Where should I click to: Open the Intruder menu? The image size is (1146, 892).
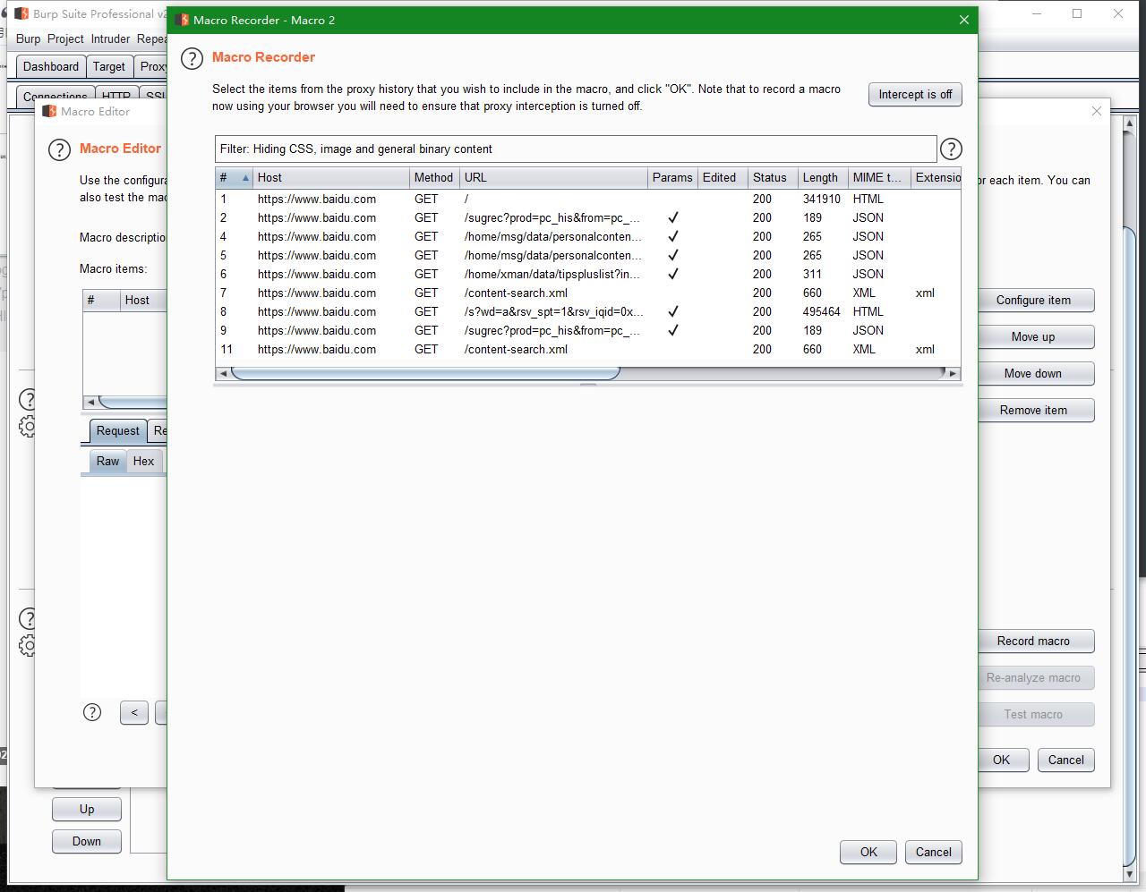coord(110,38)
